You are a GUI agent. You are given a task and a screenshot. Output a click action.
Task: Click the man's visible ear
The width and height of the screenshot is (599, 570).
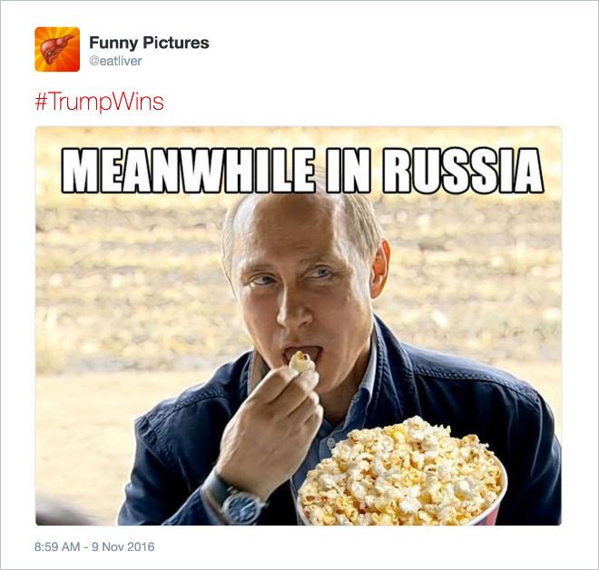(x=380, y=270)
